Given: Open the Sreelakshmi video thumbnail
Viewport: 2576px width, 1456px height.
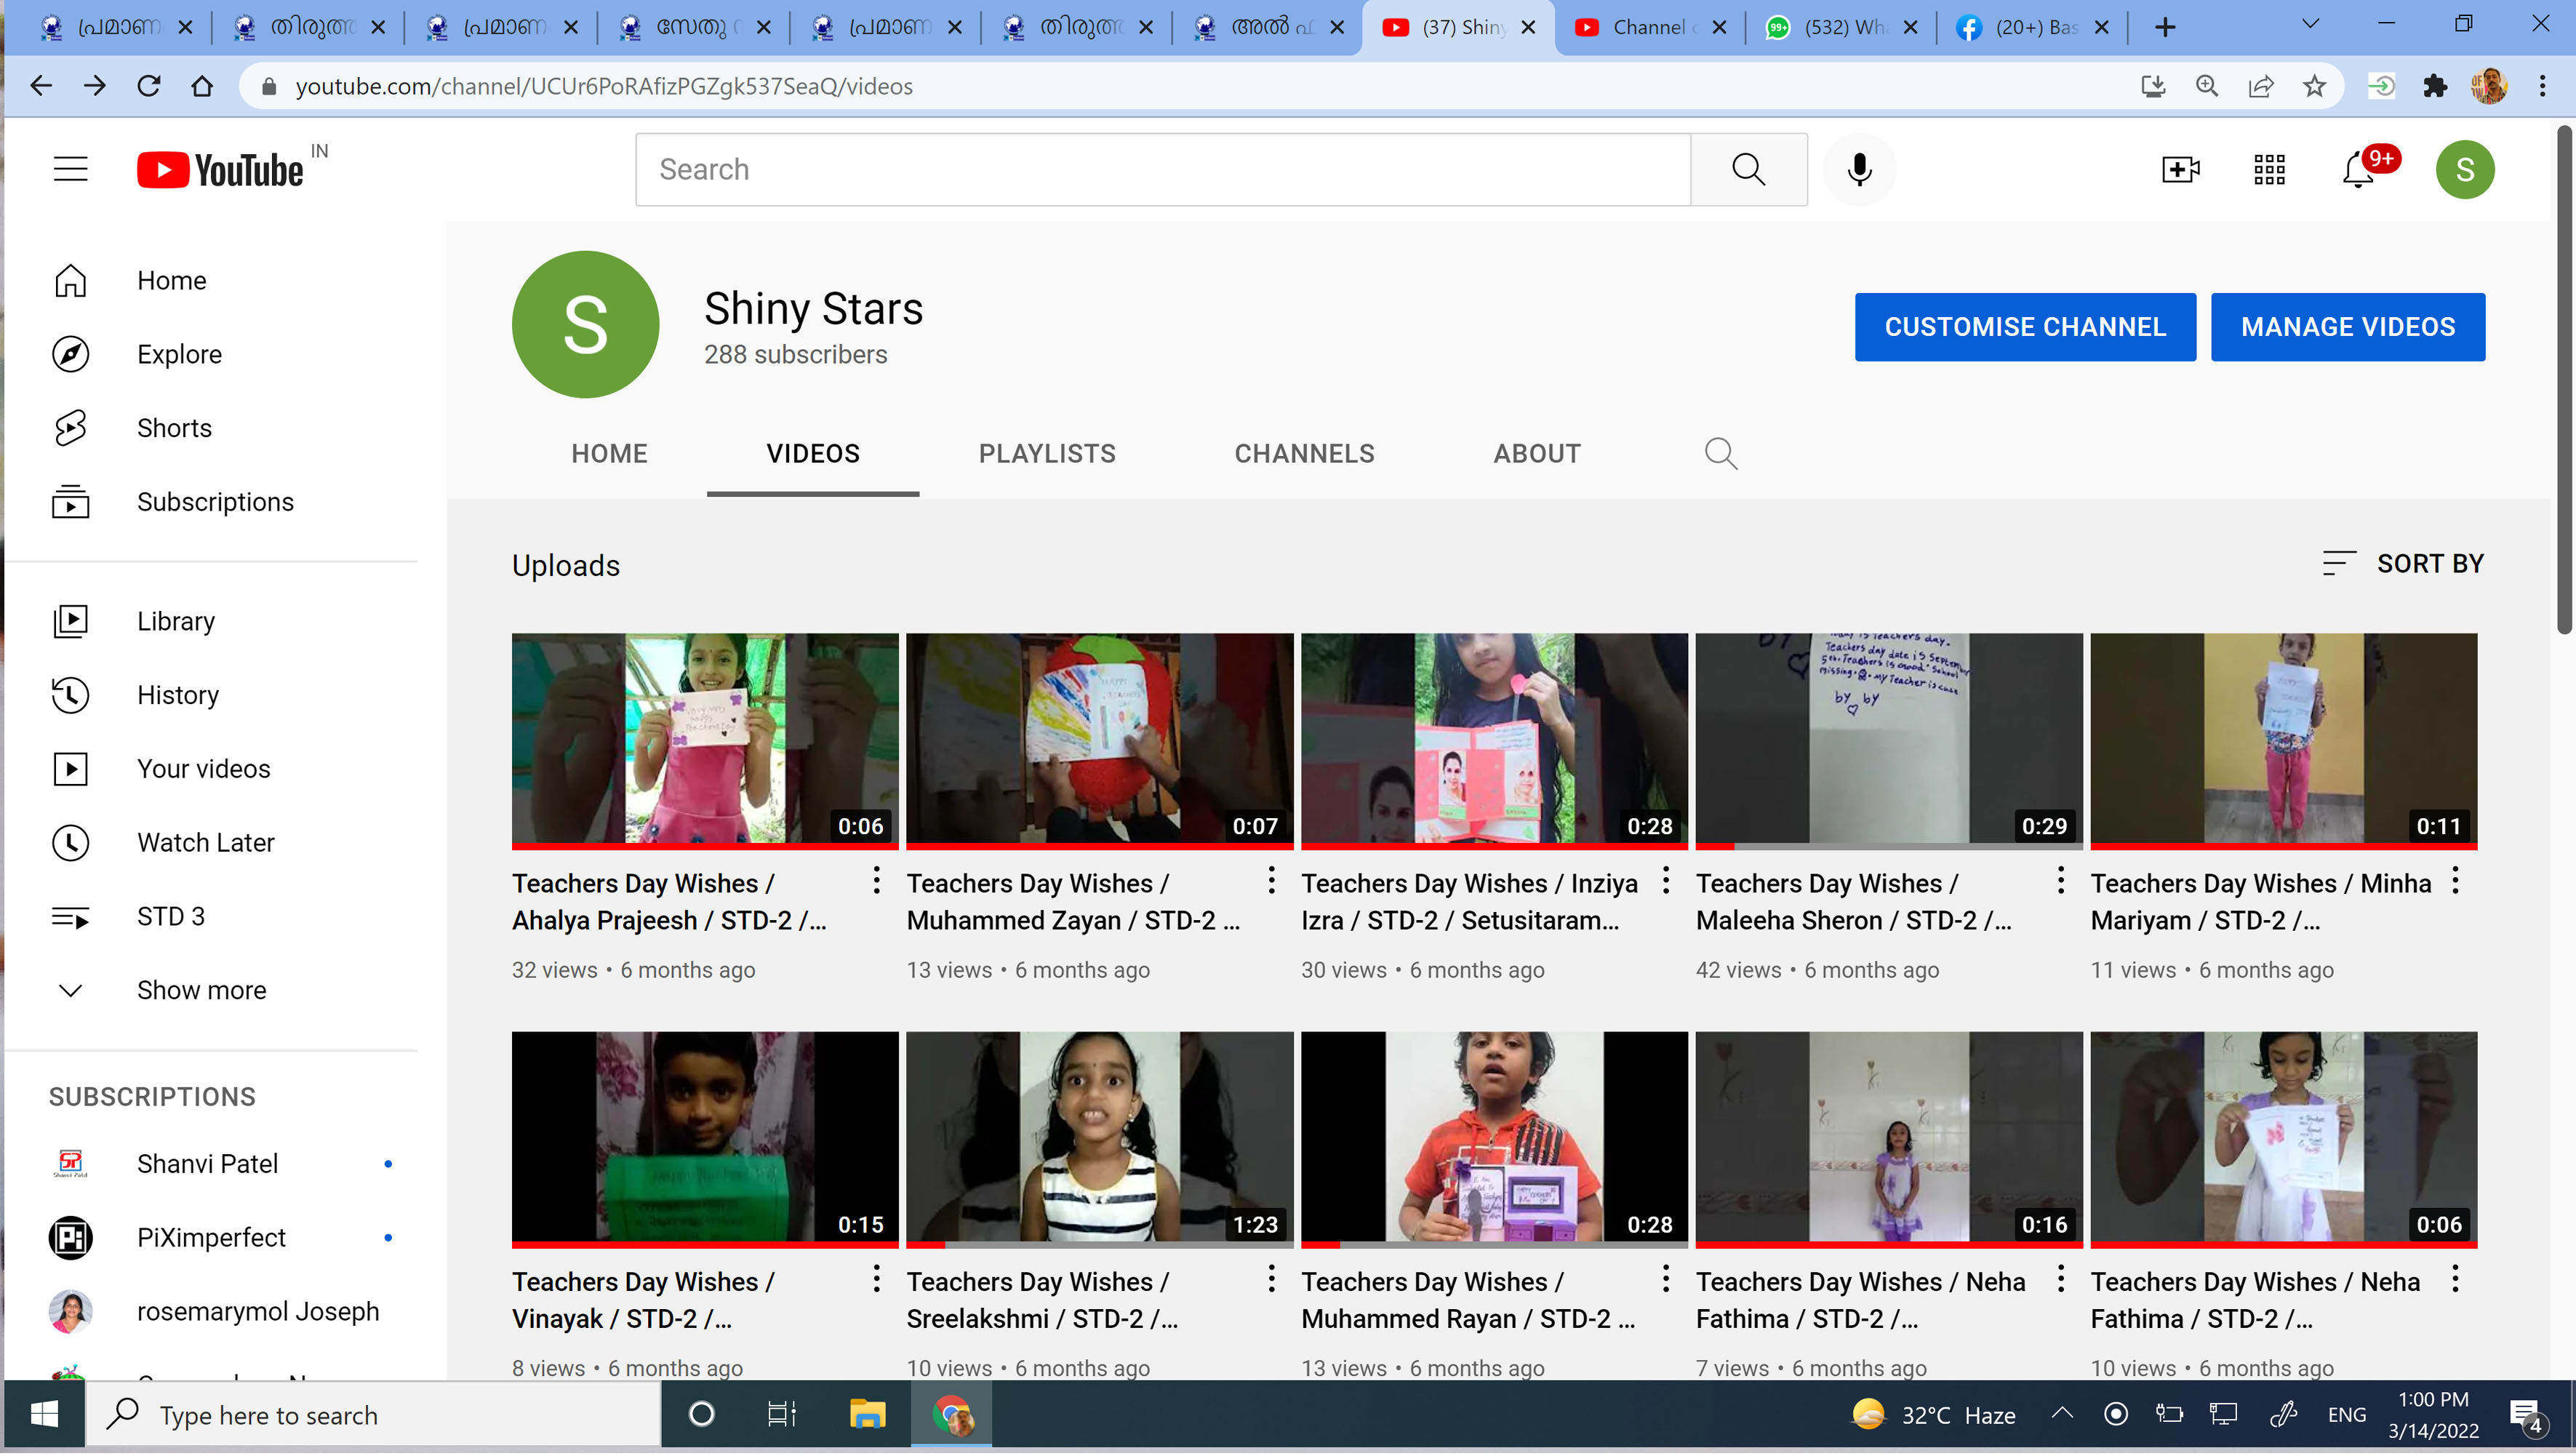Looking at the screenshot, I should point(1099,1138).
